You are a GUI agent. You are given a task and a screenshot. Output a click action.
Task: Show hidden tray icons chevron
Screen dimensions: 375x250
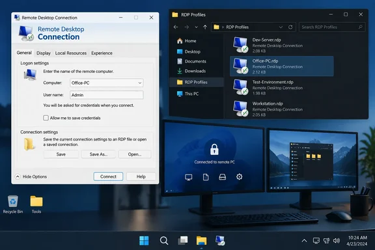(x=304, y=241)
